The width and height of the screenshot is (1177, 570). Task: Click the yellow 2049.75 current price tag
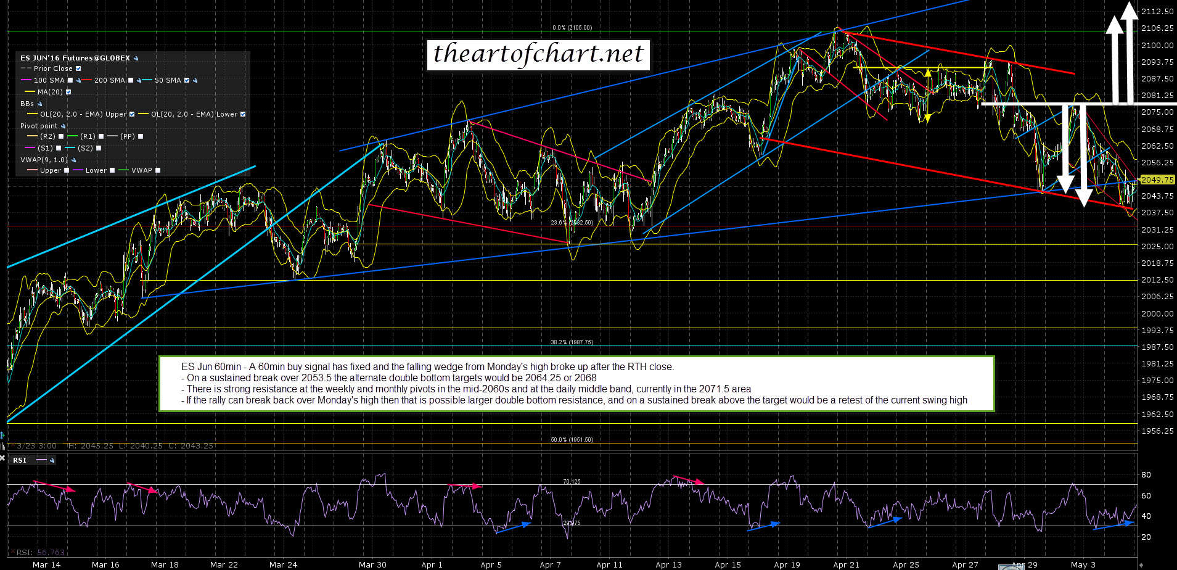1157,180
